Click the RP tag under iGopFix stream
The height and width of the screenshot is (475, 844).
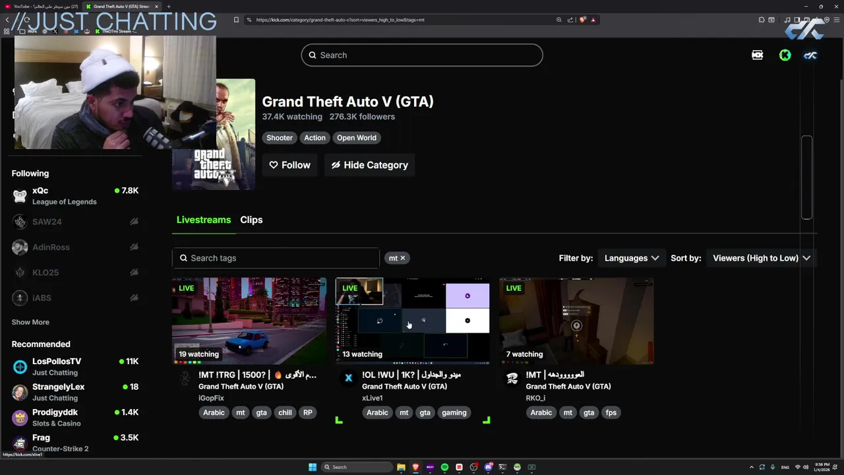(x=307, y=412)
